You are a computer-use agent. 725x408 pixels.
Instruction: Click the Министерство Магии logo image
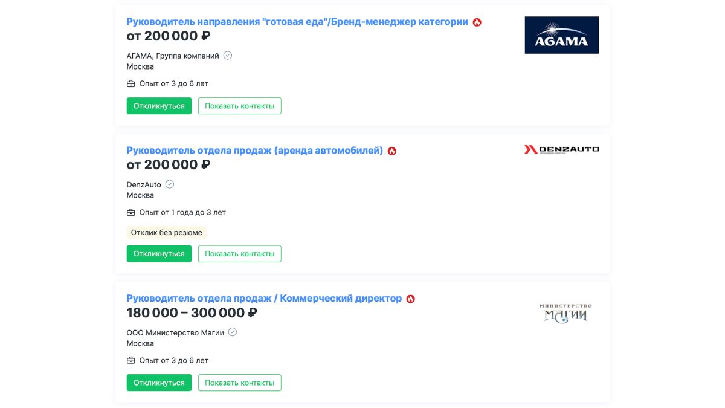(x=565, y=313)
